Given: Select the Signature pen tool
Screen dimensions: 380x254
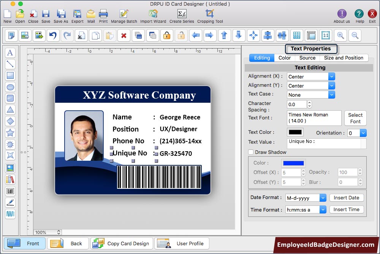Looking at the screenshot, I should [10, 202].
